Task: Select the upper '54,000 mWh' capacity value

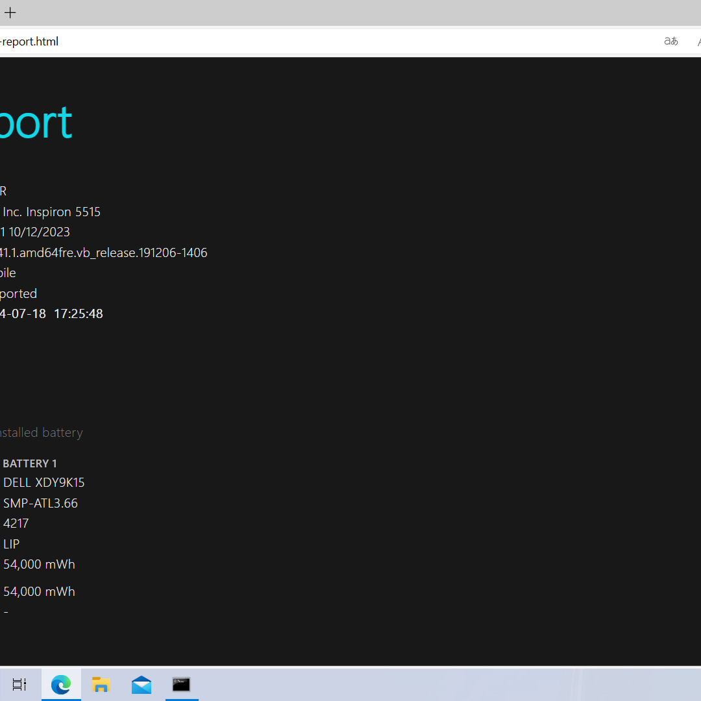Action: 39,564
